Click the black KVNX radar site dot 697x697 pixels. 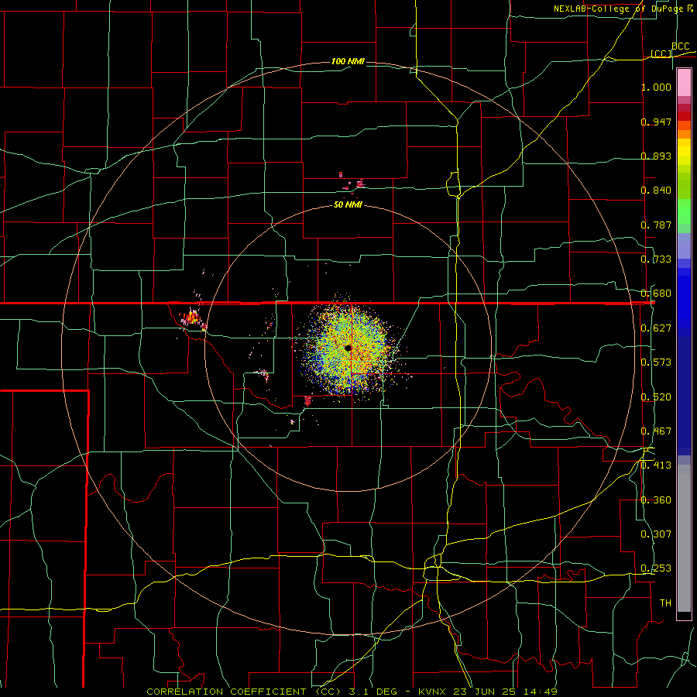348,348
